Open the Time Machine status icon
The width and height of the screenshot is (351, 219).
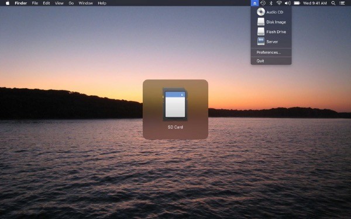[x=263, y=3]
